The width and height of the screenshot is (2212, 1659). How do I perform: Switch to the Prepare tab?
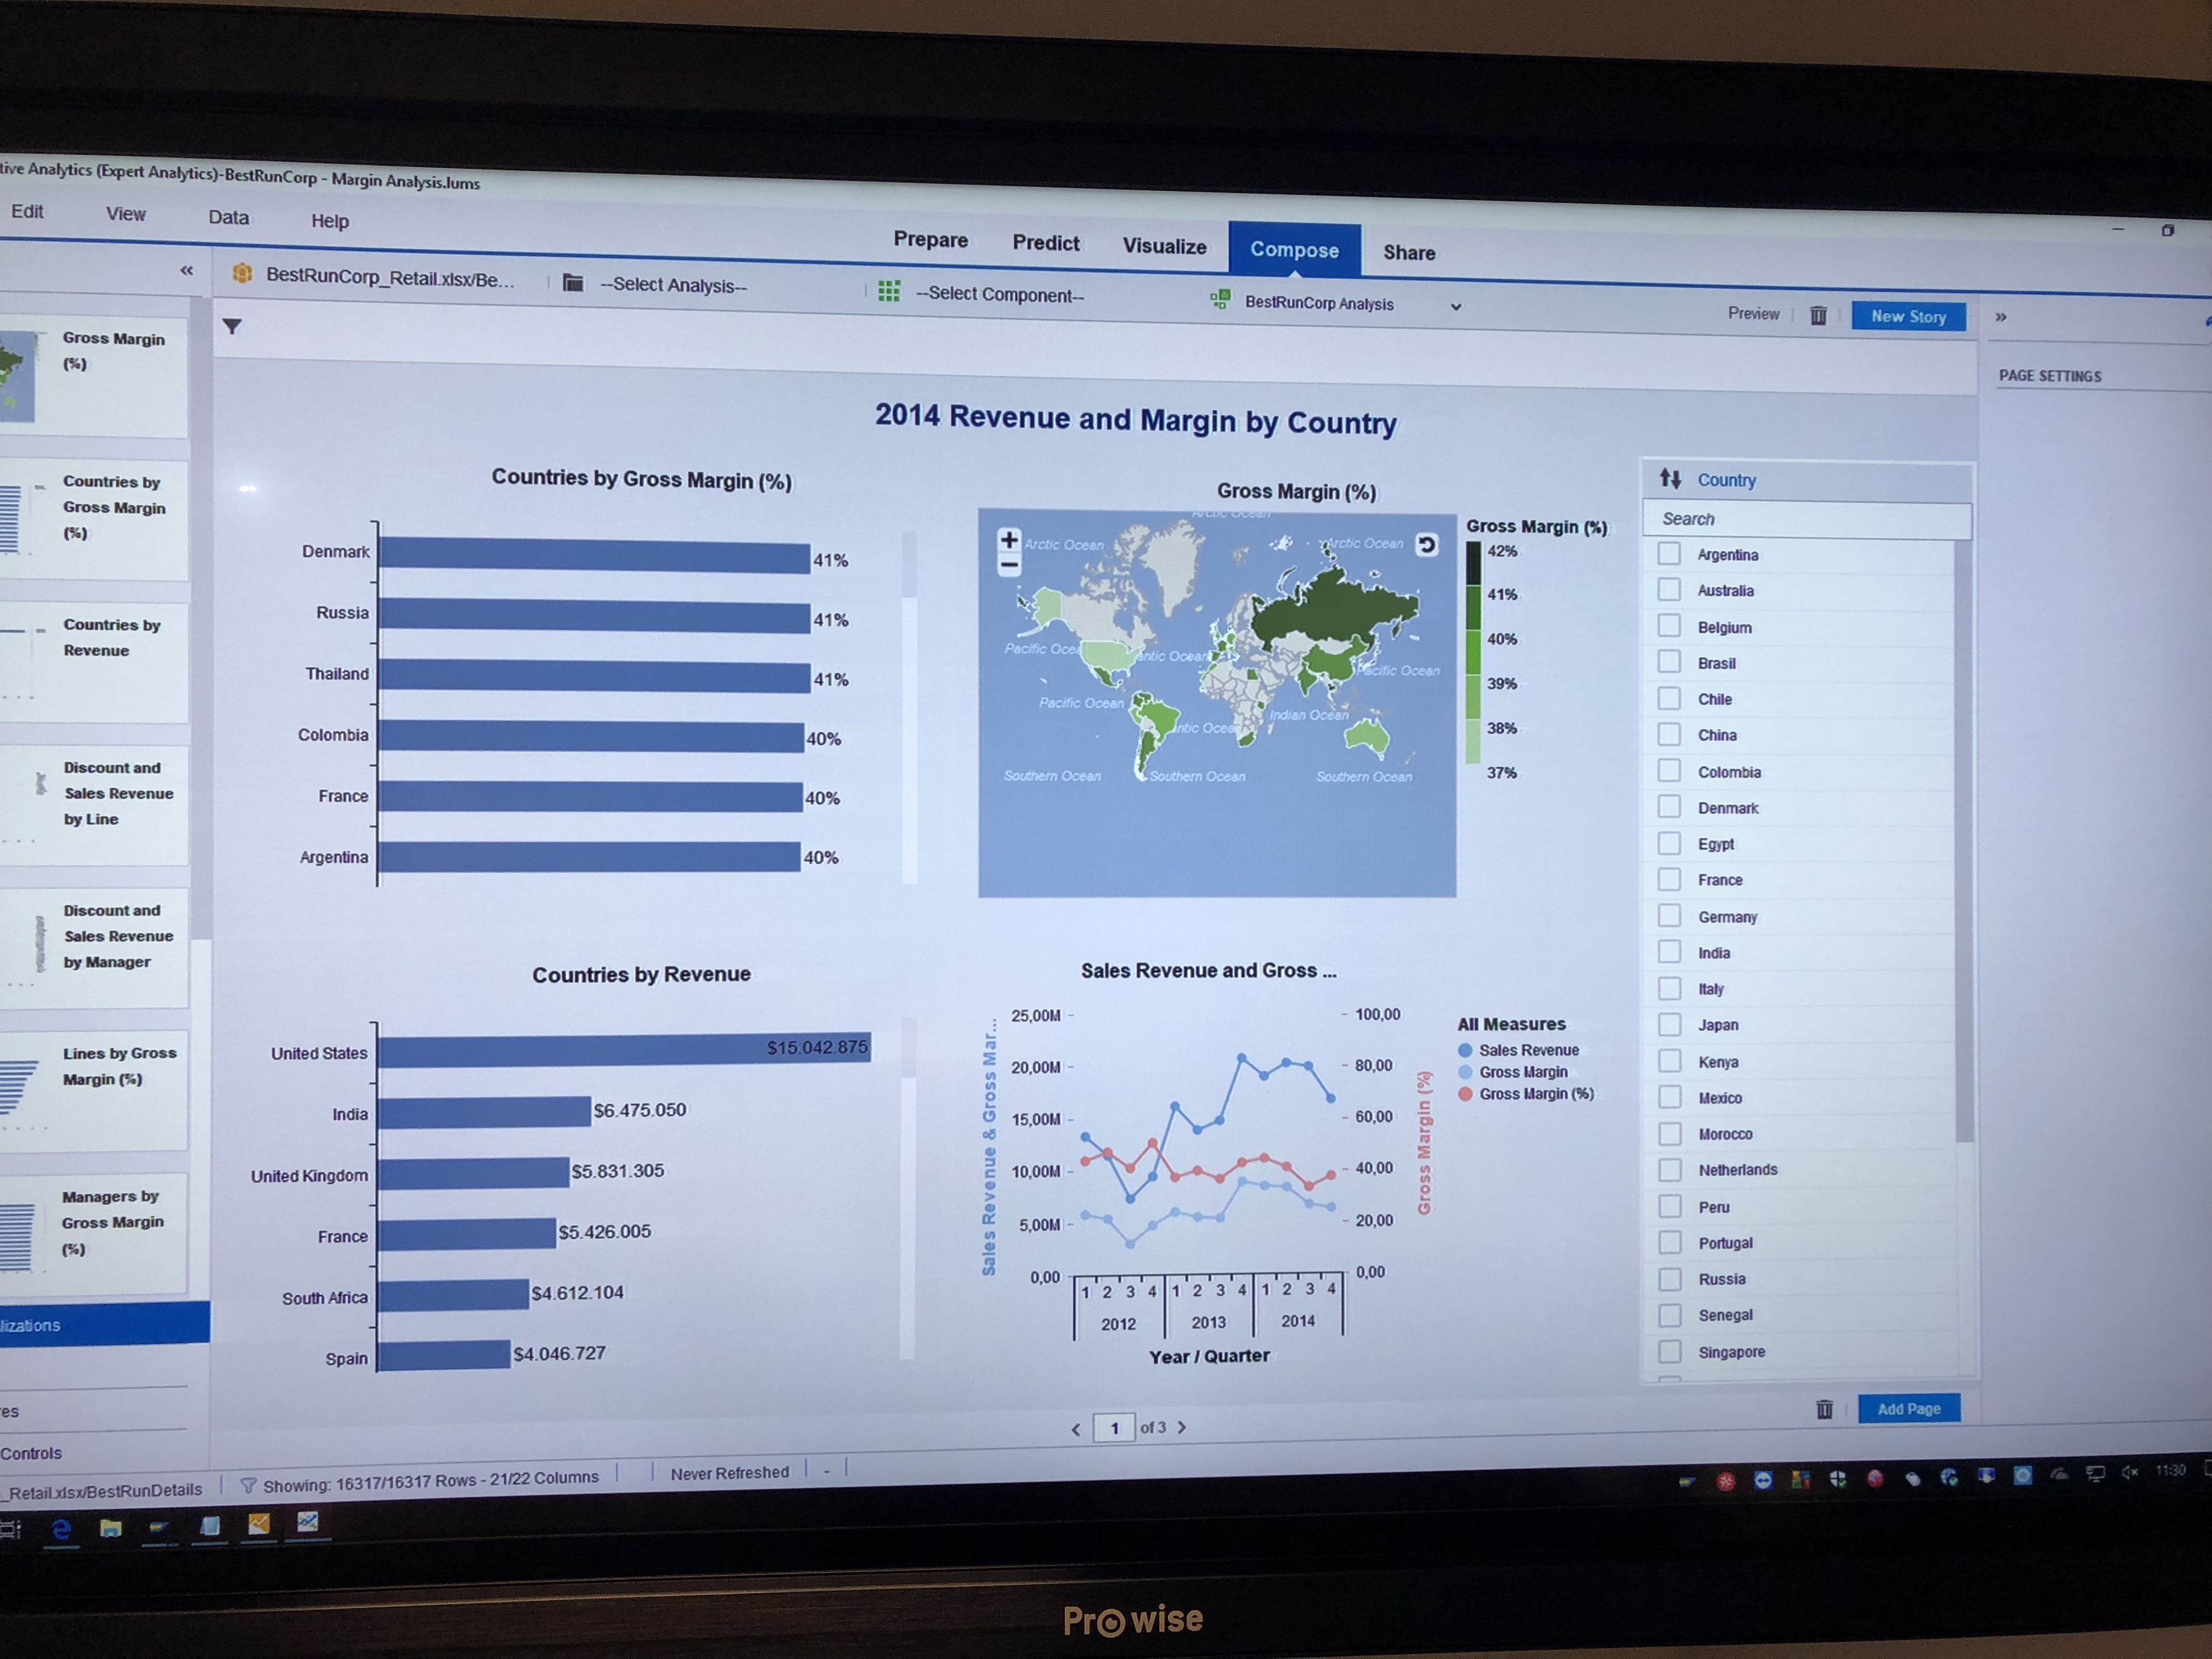point(930,240)
